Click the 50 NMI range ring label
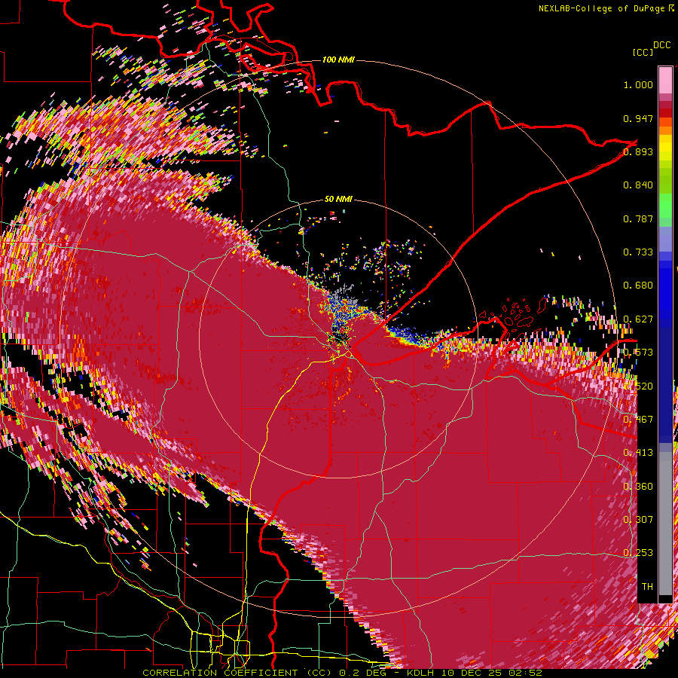Viewport: 678px width, 678px height. [x=338, y=199]
